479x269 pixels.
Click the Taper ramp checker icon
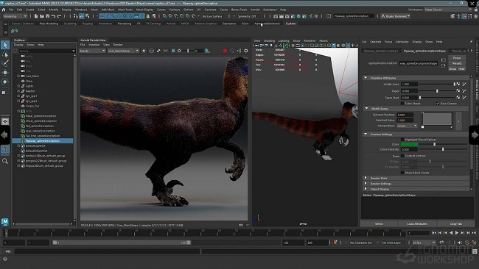[x=458, y=91]
